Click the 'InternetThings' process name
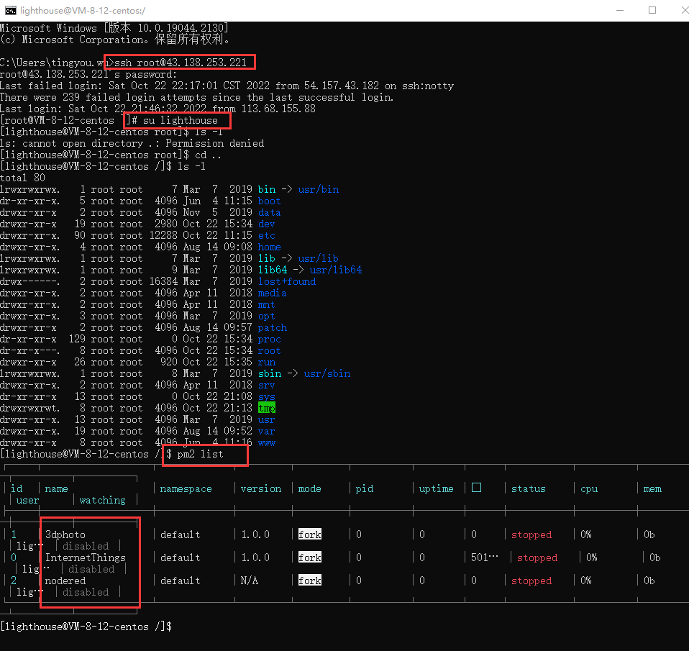 click(x=86, y=557)
